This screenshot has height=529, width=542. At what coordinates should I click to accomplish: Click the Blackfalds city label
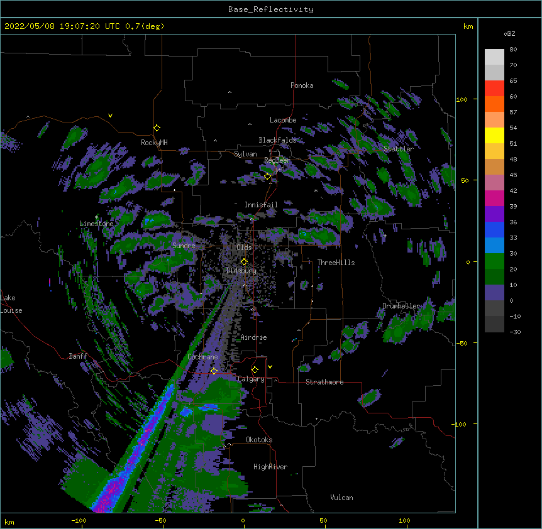click(277, 140)
